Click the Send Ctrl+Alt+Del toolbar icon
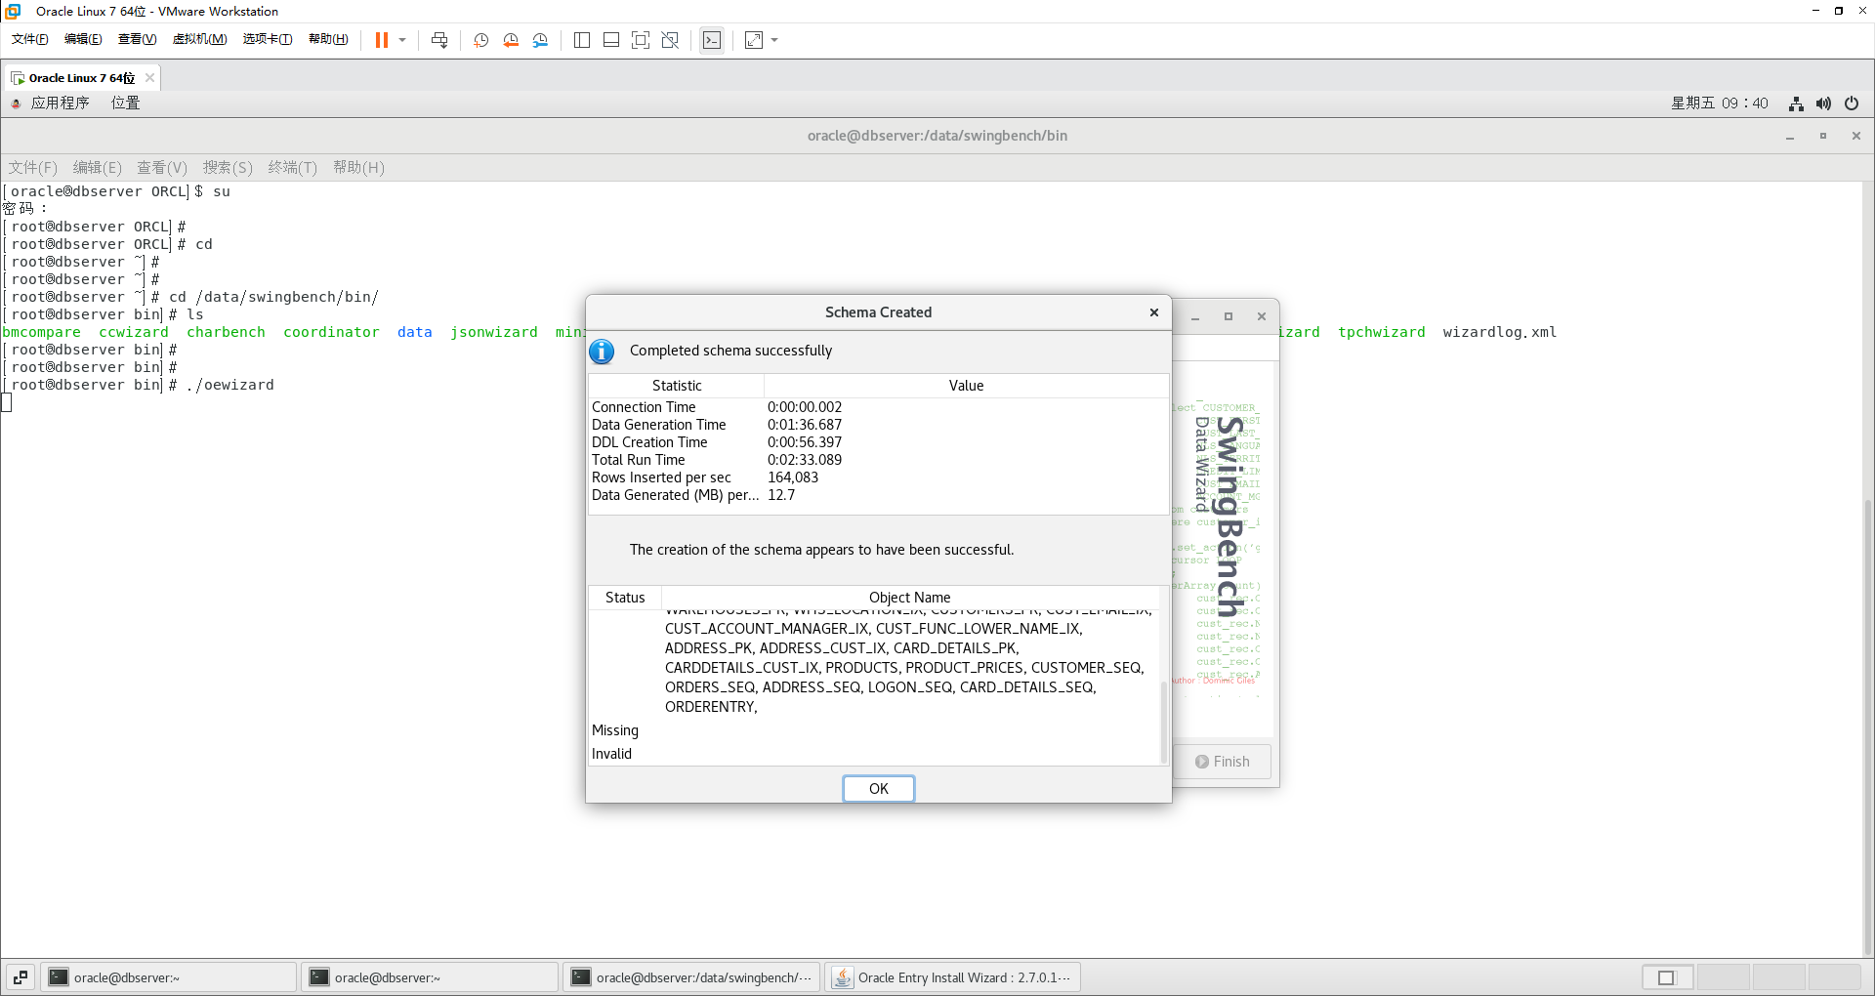The height and width of the screenshot is (996, 1875). [x=439, y=40]
